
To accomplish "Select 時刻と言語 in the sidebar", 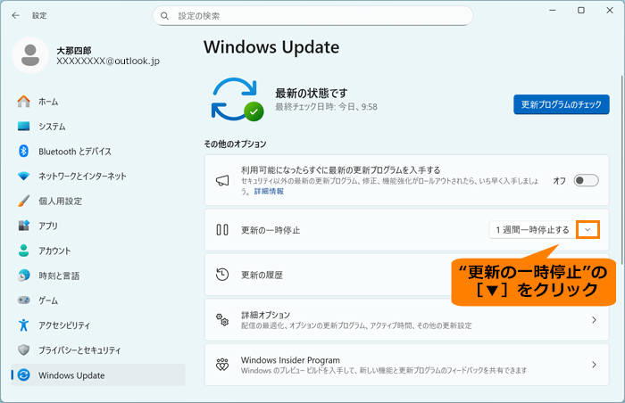I will click(x=98, y=276).
